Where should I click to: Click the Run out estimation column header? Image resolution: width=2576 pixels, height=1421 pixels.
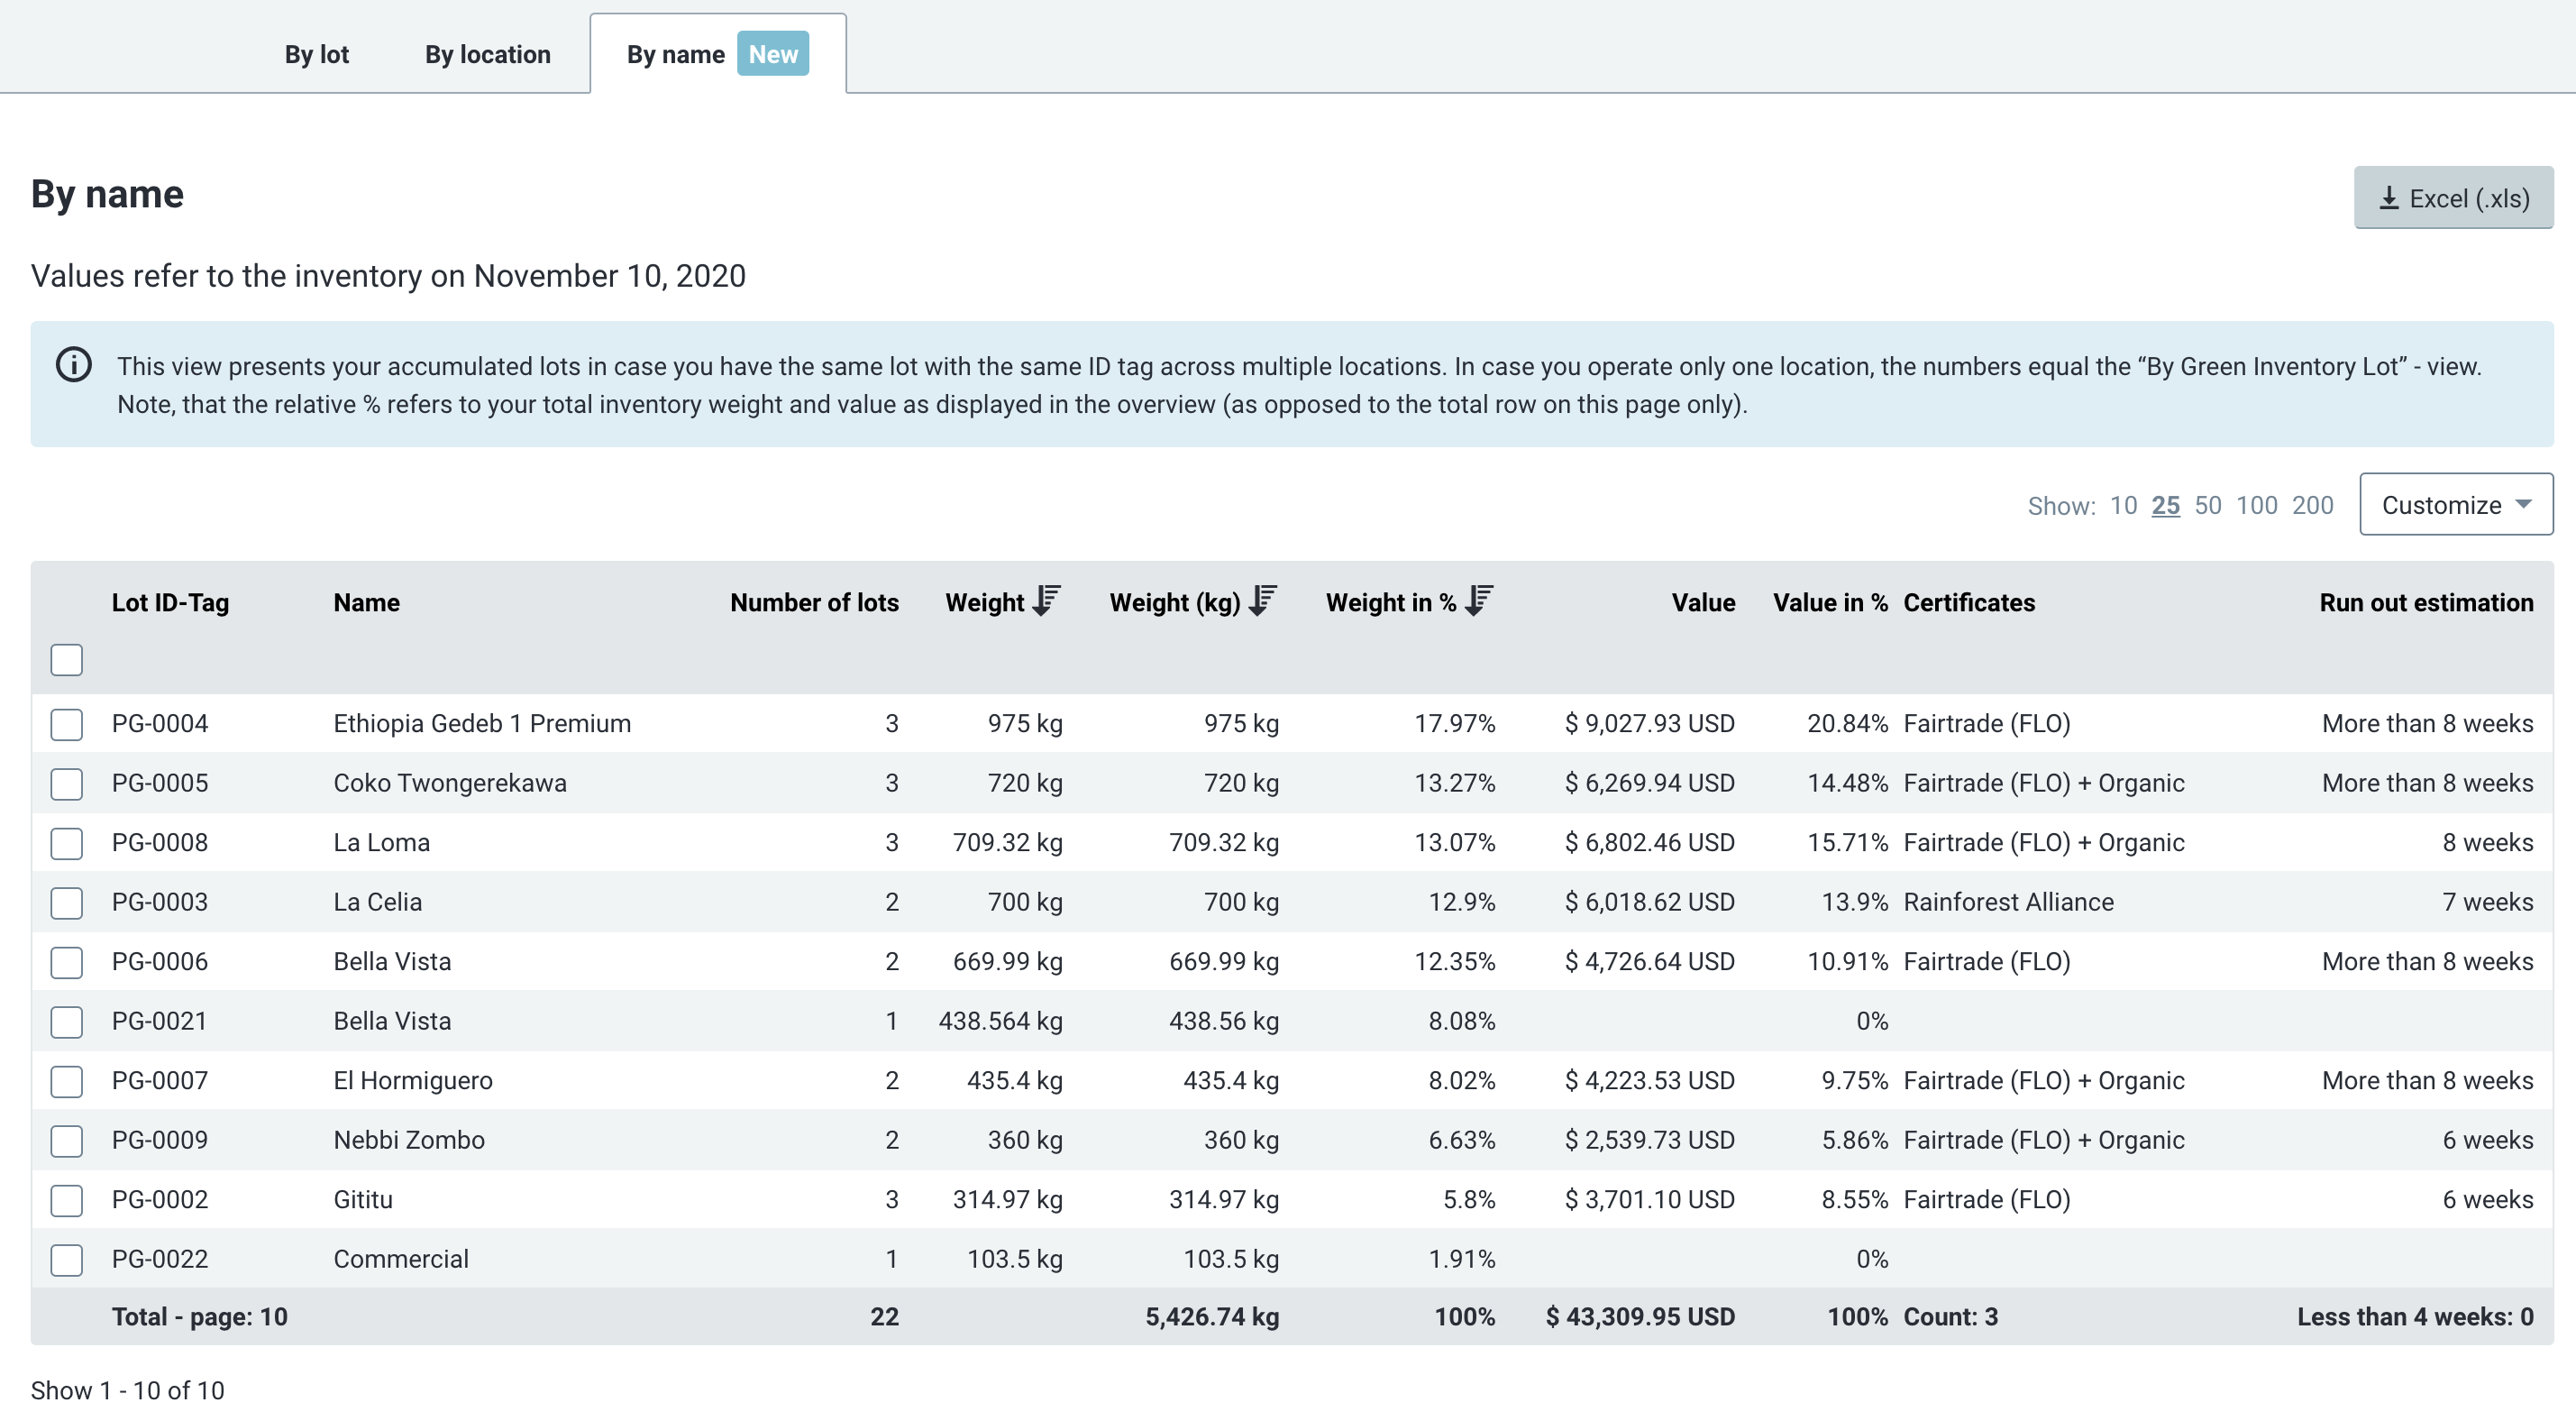point(2426,602)
